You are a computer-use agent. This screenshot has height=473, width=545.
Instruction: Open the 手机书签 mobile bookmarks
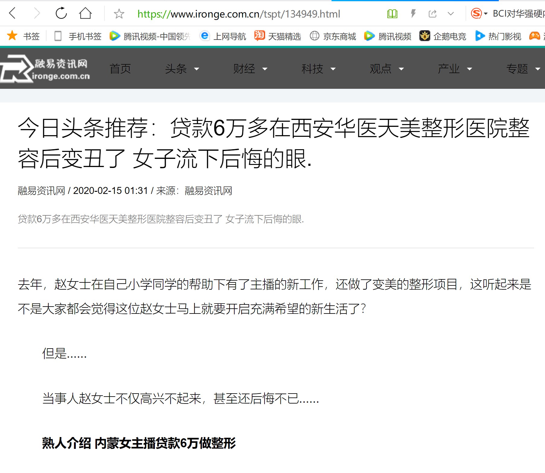click(x=78, y=36)
